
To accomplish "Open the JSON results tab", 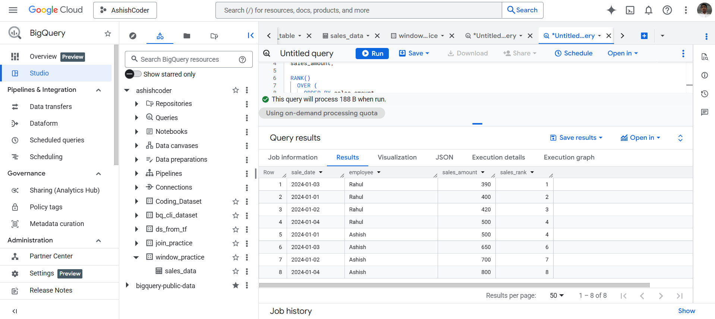I will [444, 157].
